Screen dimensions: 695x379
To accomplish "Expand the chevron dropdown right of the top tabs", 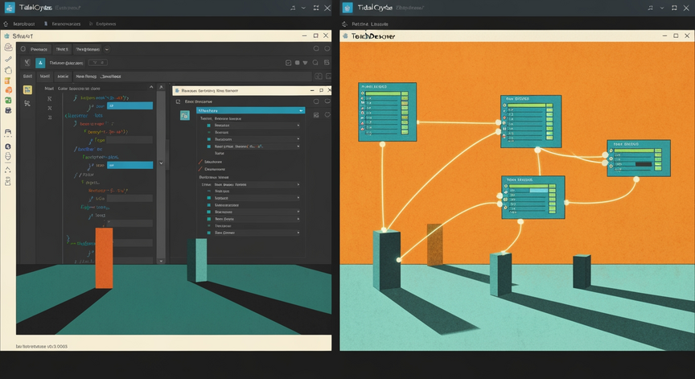I will click(x=107, y=49).
